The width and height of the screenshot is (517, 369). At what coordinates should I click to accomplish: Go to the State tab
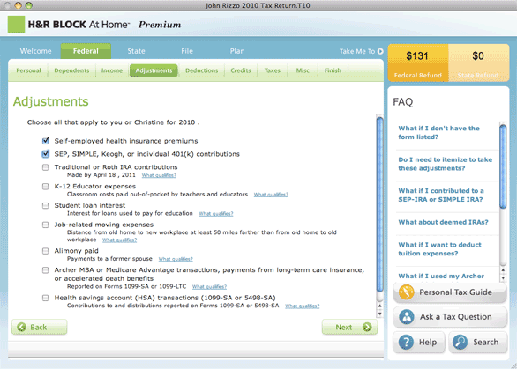coord(136,51)
